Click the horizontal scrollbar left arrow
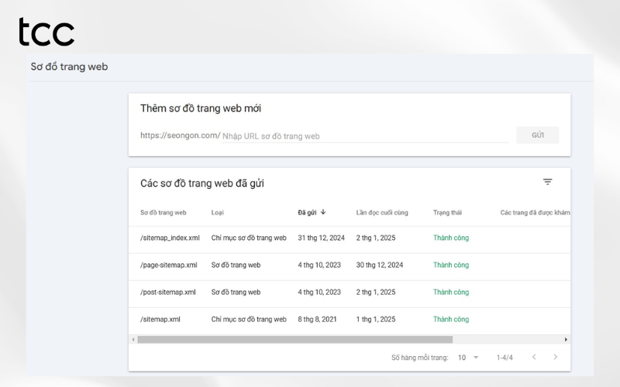This screenshot has width=620, height=387. pyautogui.click(x=133, y=340)
